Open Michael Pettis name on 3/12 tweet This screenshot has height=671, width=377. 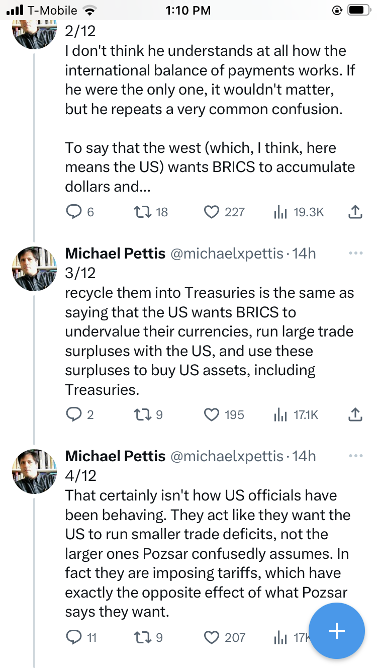click(x=115, y=254)
